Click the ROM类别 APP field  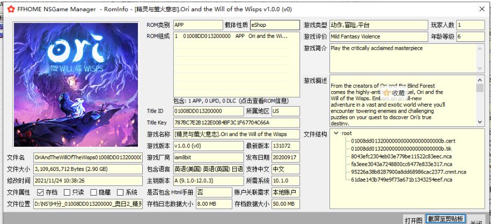click(198, 25)
